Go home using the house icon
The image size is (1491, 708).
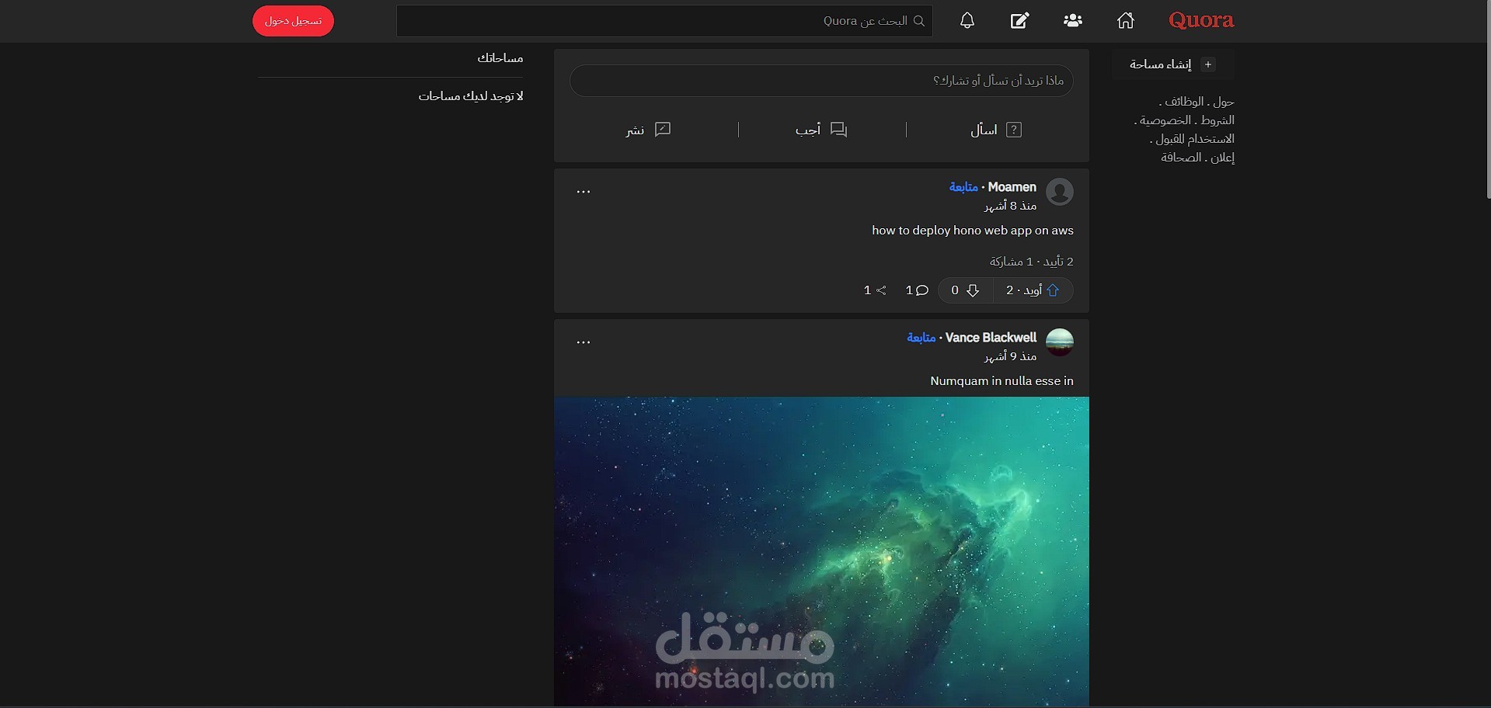(x=1125, y=21)
